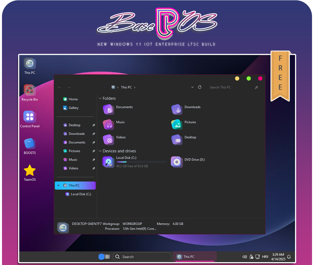314x265 pixels.
Task: Click the refresh icon in address bar
Action: tap(200, 87)
